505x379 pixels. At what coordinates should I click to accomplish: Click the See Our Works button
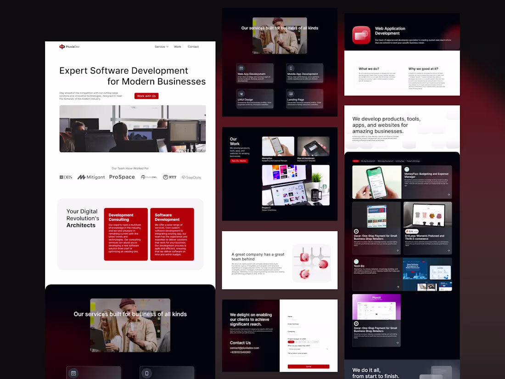[x=239, y=161]
